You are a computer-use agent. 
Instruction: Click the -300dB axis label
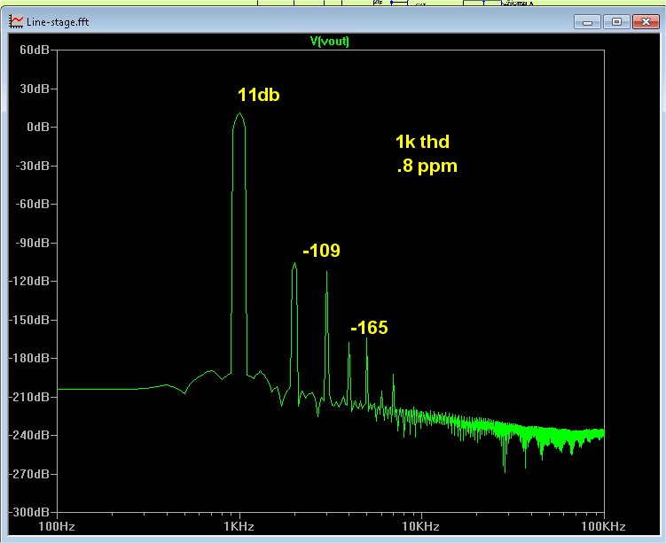coord(29,512)
